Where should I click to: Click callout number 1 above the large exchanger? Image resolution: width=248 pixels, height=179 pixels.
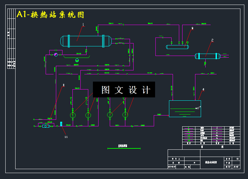click(83, 25)
